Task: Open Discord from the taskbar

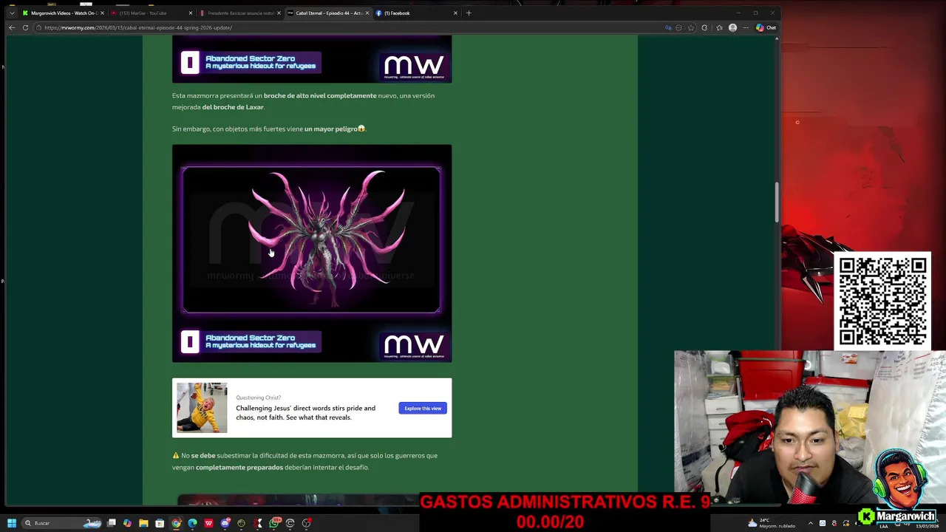Action: 225,523
